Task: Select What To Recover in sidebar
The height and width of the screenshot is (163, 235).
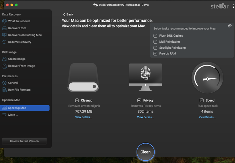Action: (19, 21)
